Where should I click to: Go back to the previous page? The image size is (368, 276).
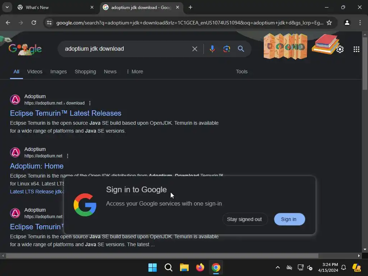pos(8,23)
